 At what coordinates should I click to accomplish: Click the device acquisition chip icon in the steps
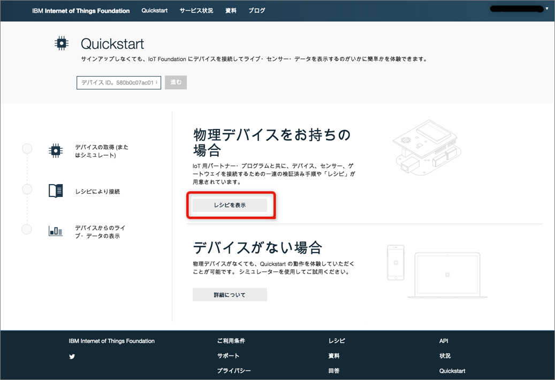(x=56, y=151)
